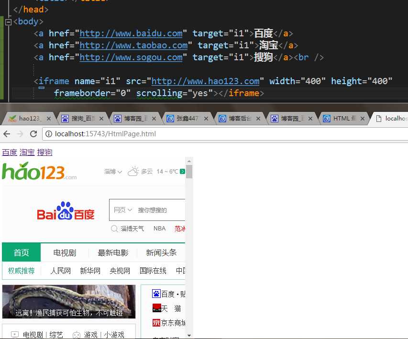Screen dimensions: 408x339
Task: Click the JD icon beside 京东商城
Action: (156, 323)
